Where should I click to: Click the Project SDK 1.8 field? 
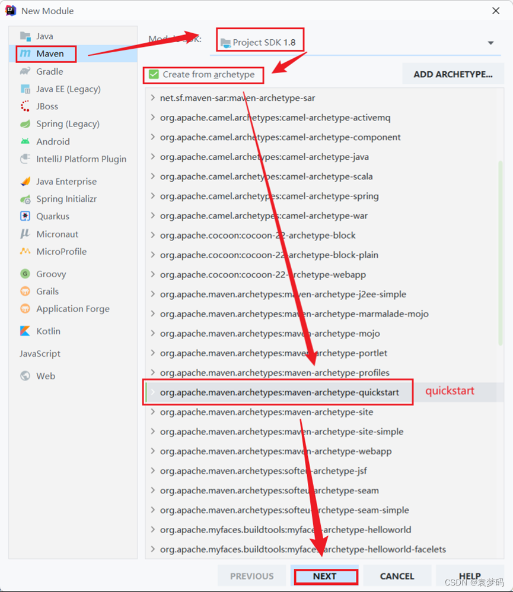pos(355,43)
